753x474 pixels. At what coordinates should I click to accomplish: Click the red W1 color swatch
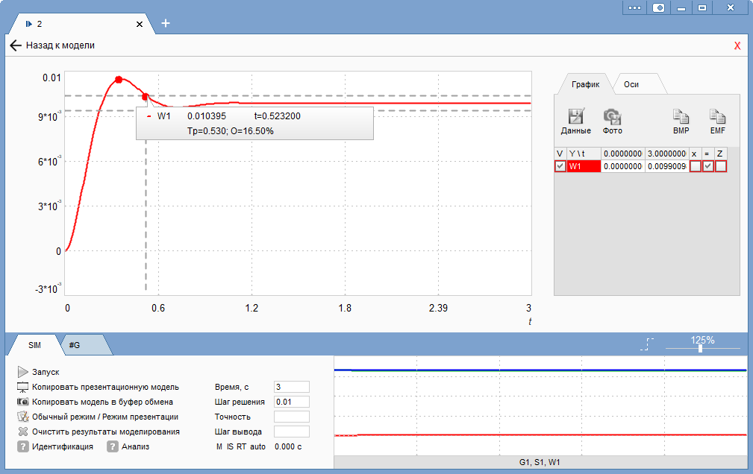[x=584, y=166]
